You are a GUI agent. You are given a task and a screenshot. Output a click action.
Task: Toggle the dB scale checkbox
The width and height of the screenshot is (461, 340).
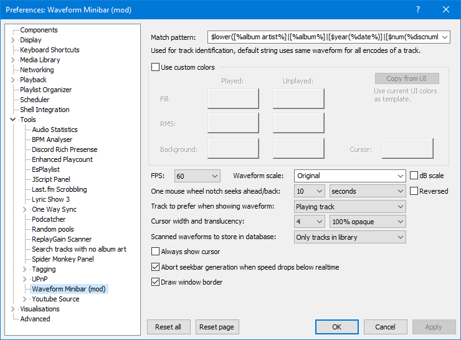pos(414,176)
